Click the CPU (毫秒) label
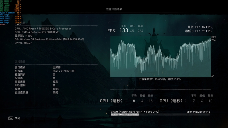The image size is (228, 128). coord(113,101)
